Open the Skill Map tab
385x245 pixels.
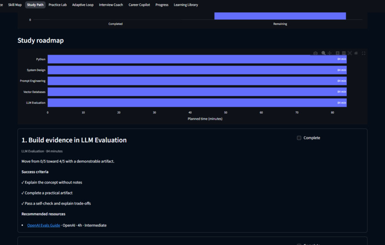(15, 5)
